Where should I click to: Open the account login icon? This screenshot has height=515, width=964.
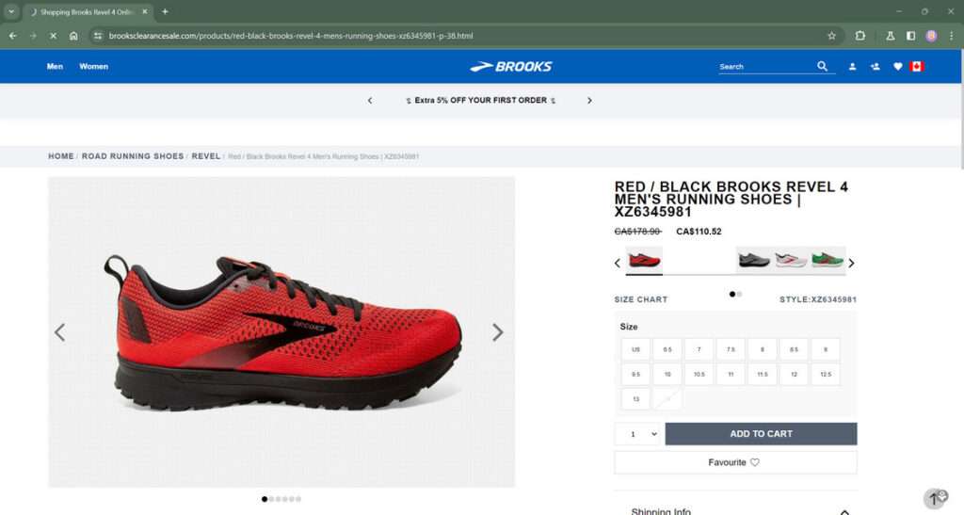click(x=852, y=66)
